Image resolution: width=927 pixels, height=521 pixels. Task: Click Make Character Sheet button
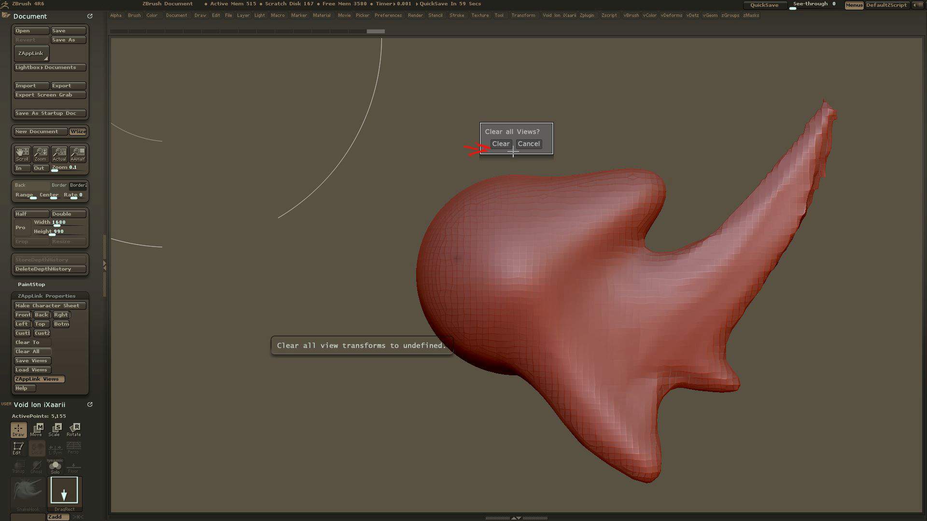pyautogui.click(x=50, y=306)
